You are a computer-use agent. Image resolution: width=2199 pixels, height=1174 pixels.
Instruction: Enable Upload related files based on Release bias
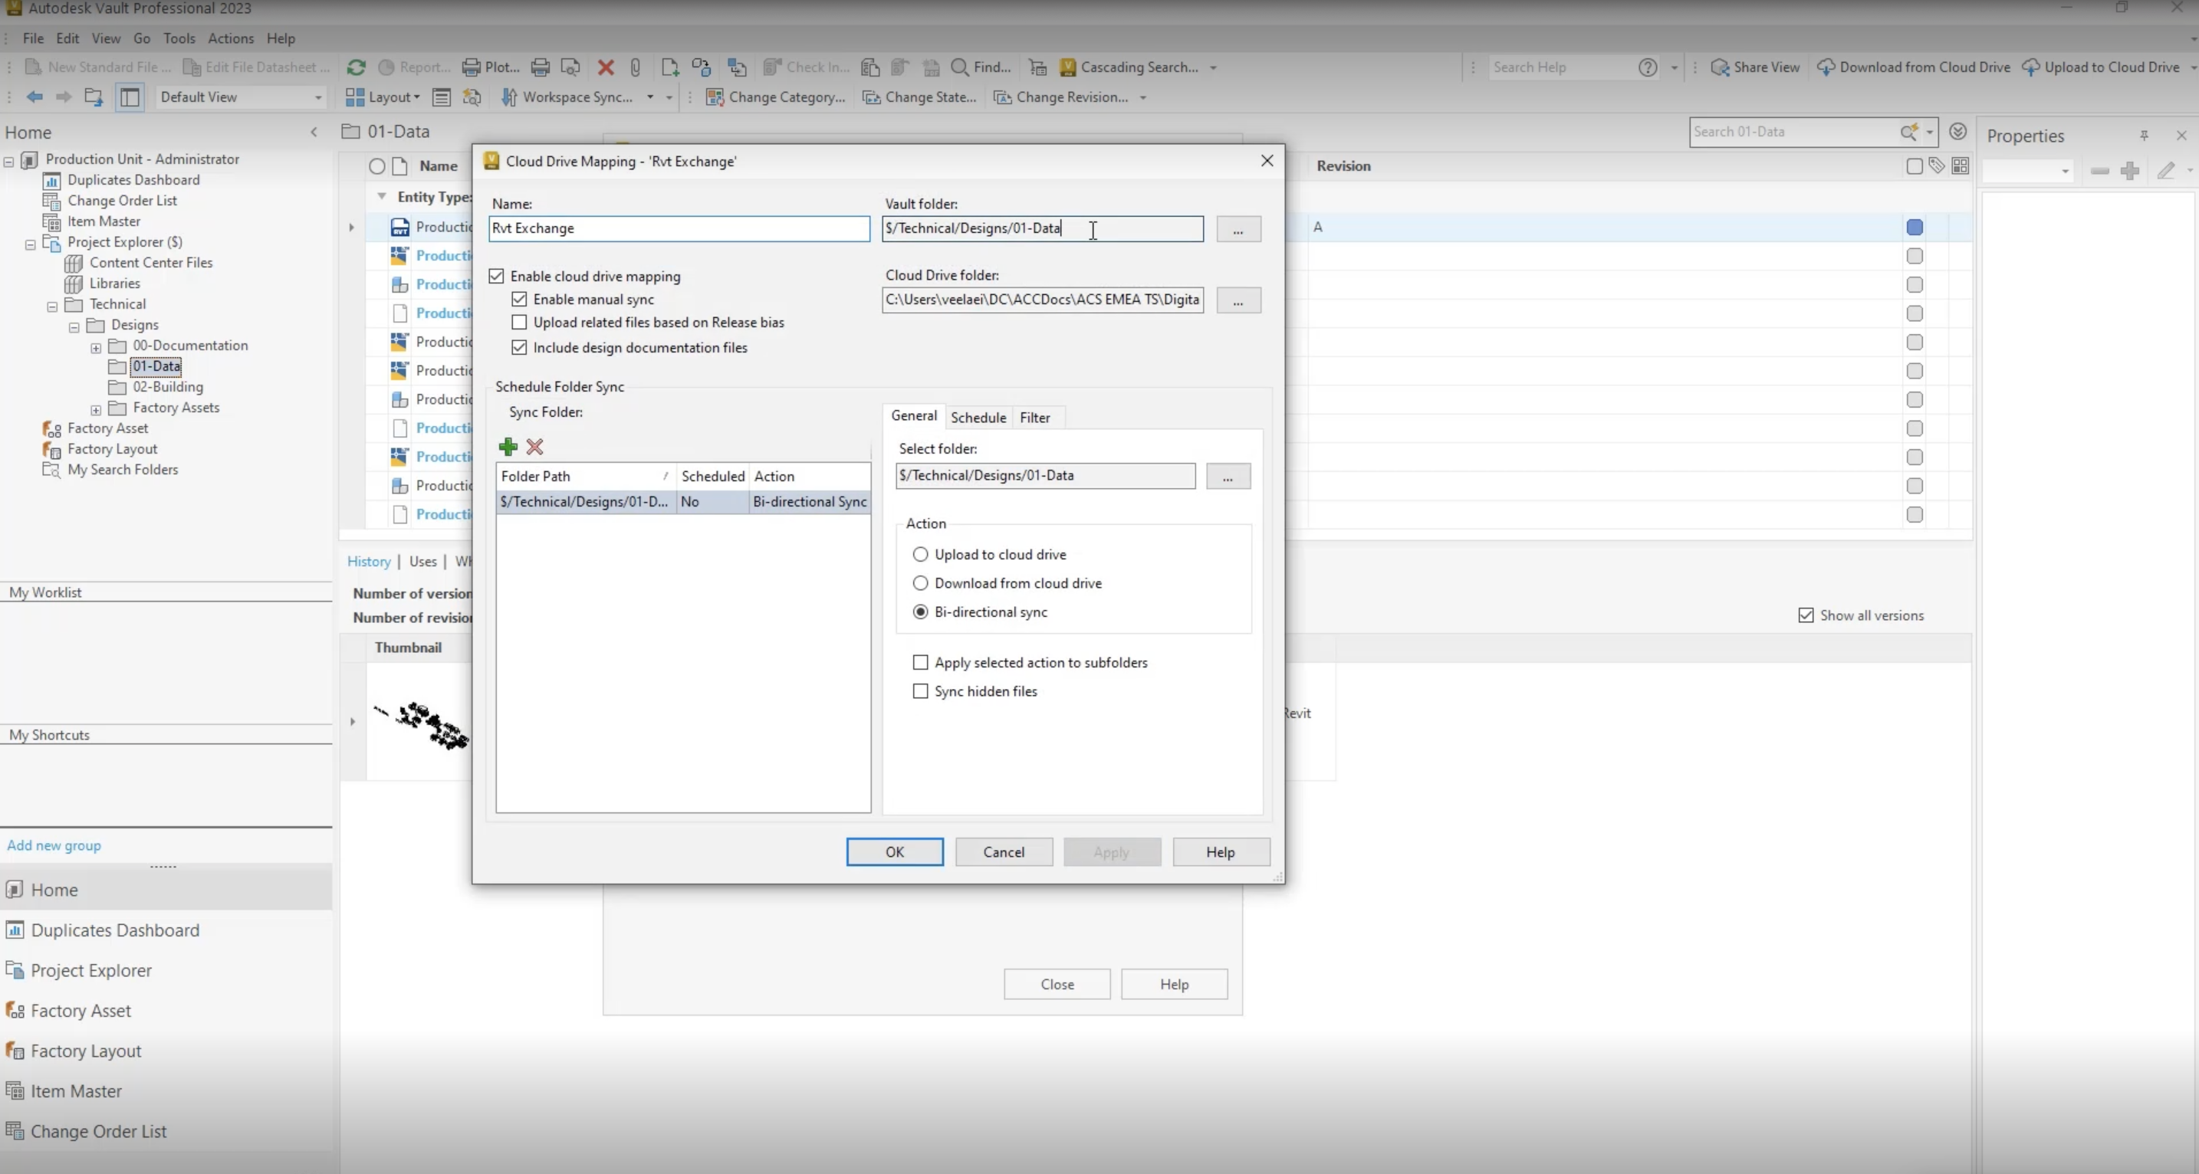pyautogui.click(x=519, y=323)
